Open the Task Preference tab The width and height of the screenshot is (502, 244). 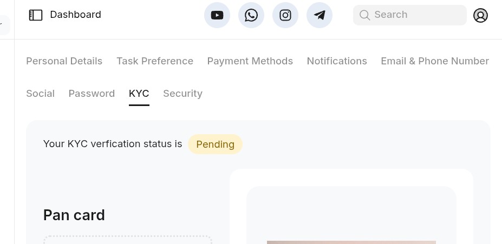coord(155,61)
